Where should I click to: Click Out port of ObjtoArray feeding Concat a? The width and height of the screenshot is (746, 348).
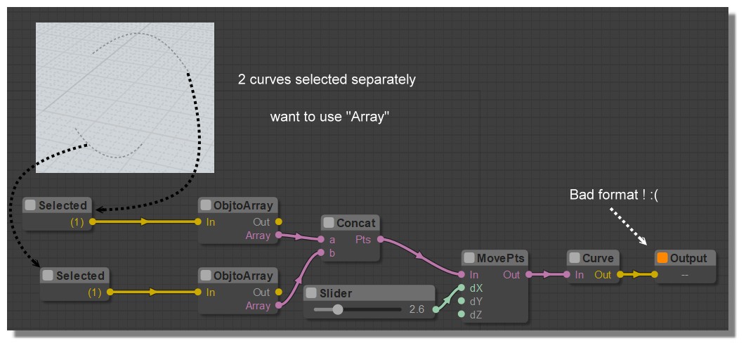279,222
